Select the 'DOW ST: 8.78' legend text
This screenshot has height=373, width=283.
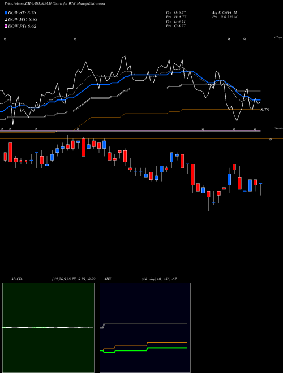(22, 12)
